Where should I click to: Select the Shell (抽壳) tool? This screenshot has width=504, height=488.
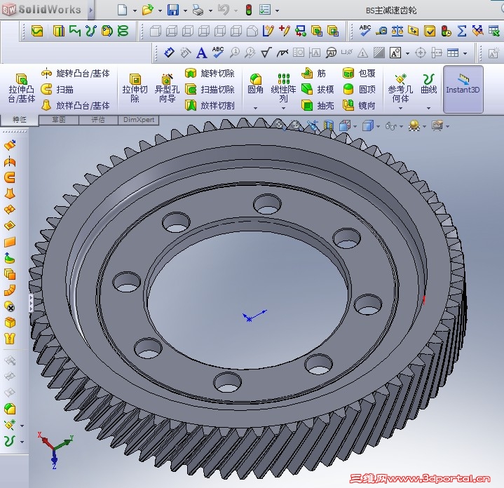(x=318, y=105)
